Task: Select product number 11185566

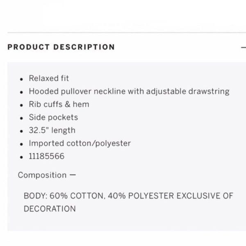Action: tap(47, 156)
